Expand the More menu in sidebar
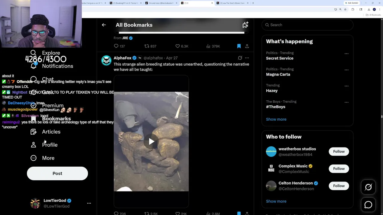The width and height of the screenshot is (383, 215). point(42,158)
